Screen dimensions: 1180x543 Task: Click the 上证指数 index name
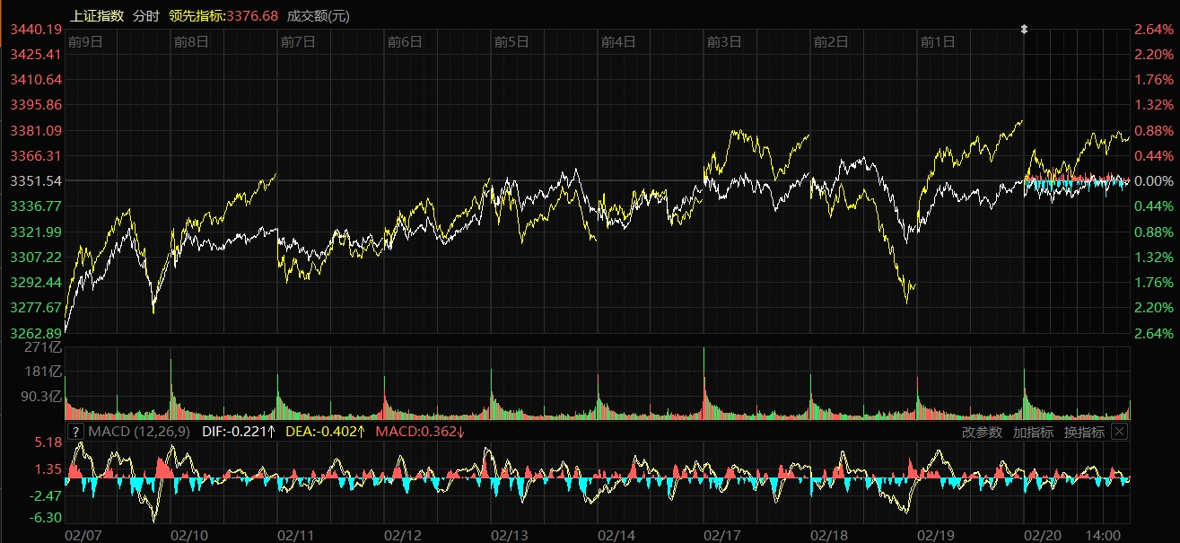(x=97, y=16)
